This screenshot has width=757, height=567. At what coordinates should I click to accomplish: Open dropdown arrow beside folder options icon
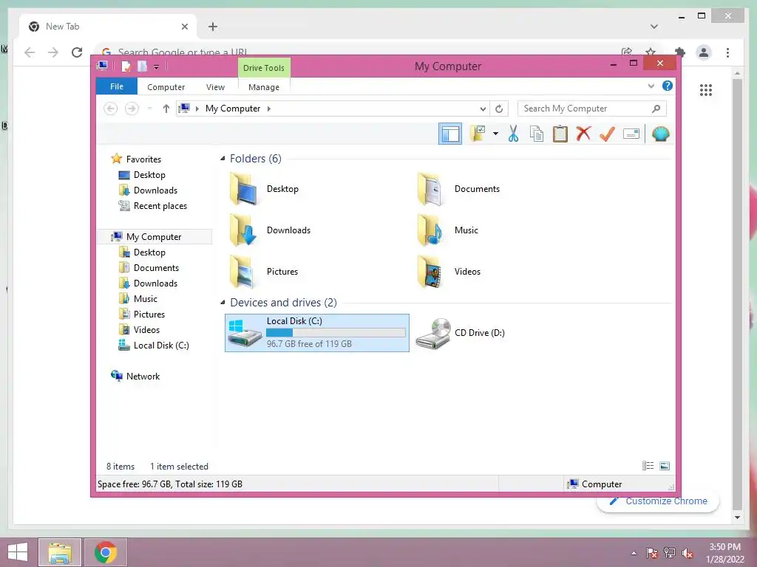coord(495,134)
